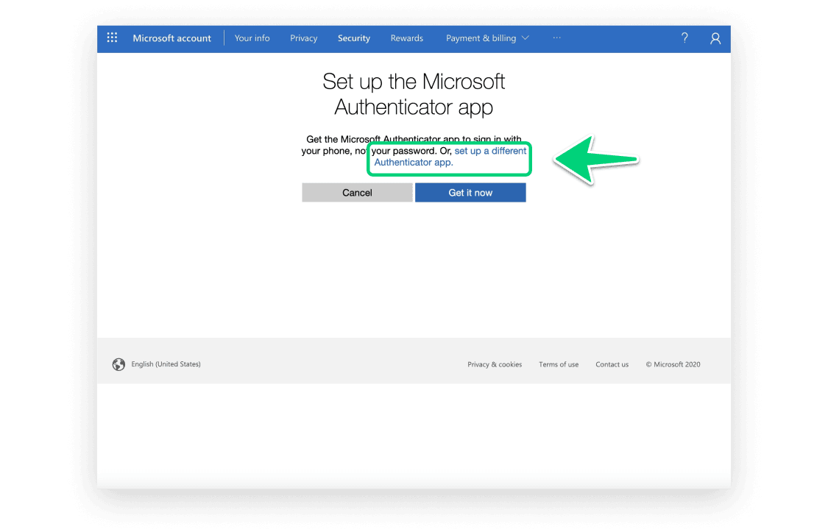
Task: Switch to the Privacy tab
Action: (303, 38)
